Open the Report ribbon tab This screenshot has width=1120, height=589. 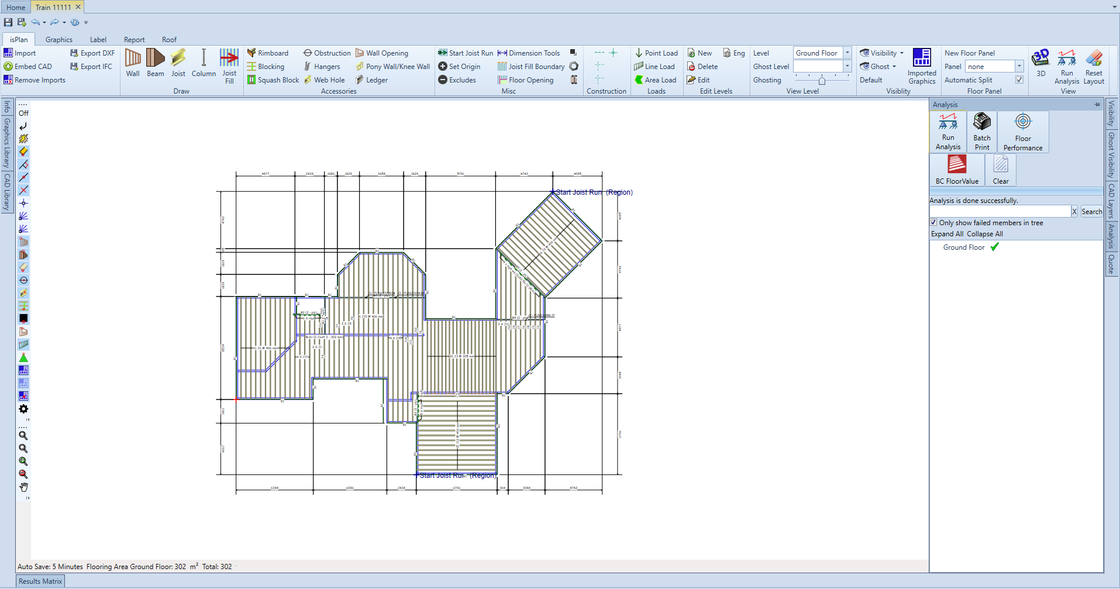click(x=134, y=39)
